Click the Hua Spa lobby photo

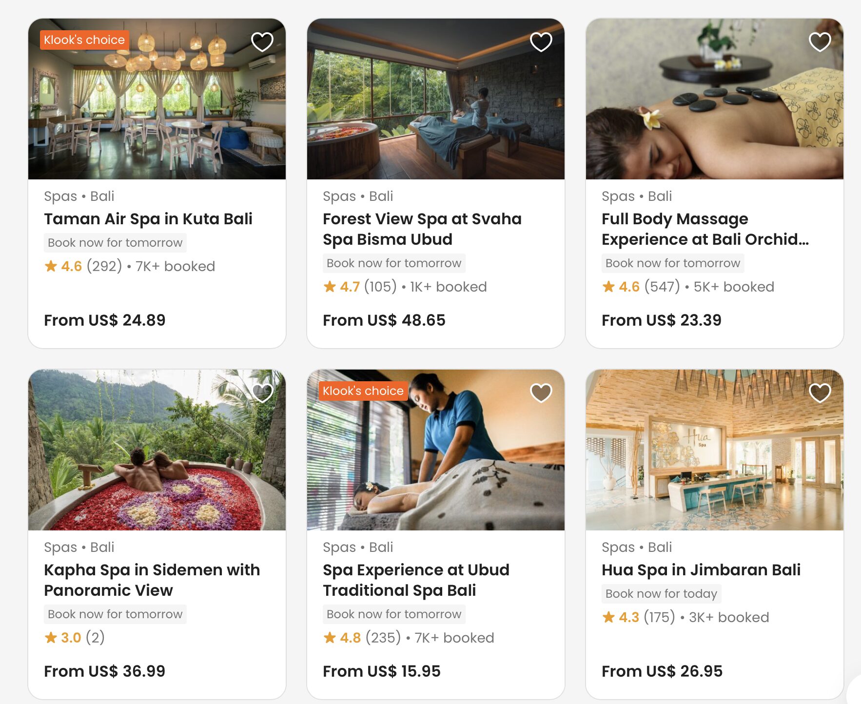(x=714, y=458)
